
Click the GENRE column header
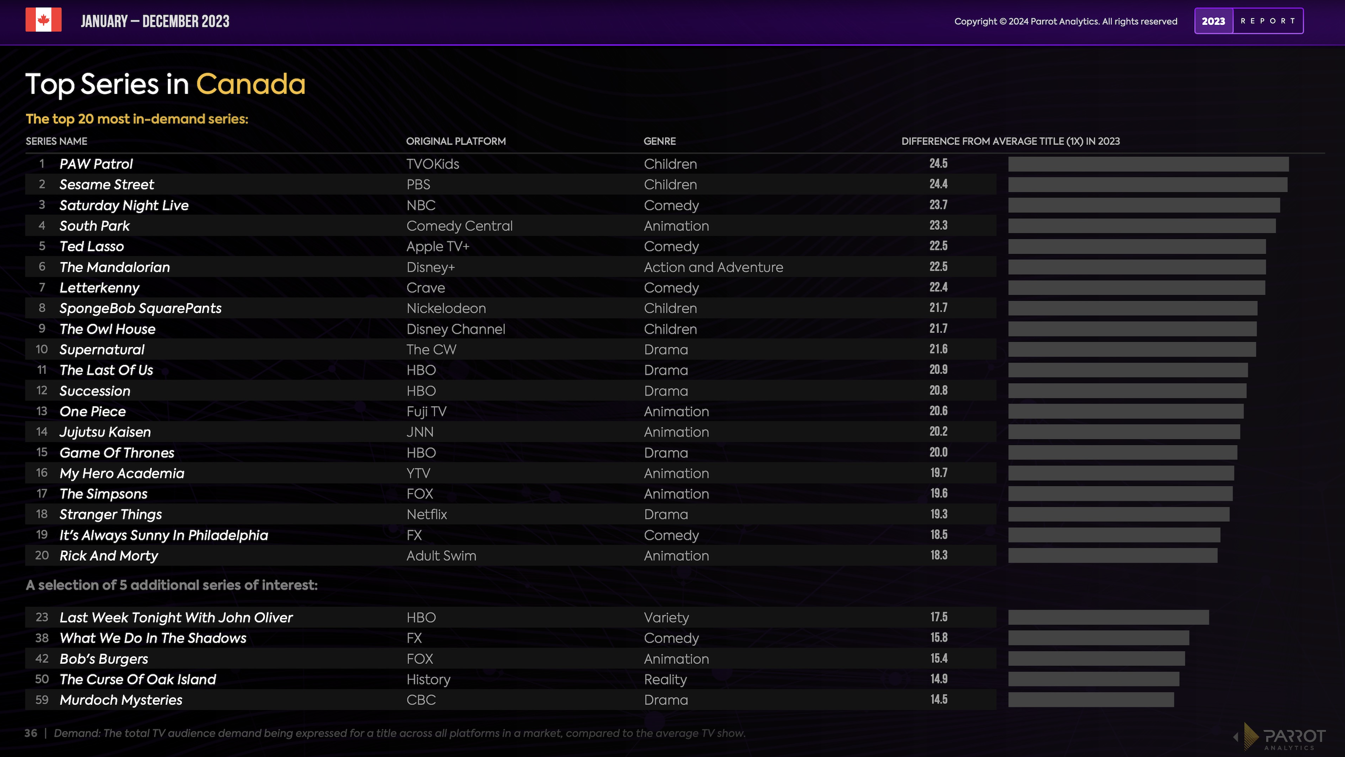pos(659,141)
